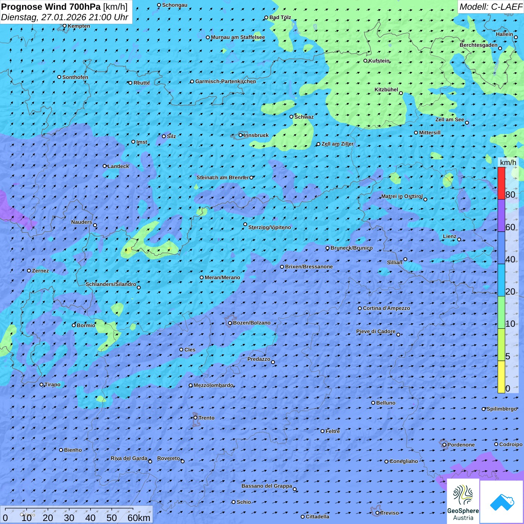Click the Landeck city label

[118, 166]
